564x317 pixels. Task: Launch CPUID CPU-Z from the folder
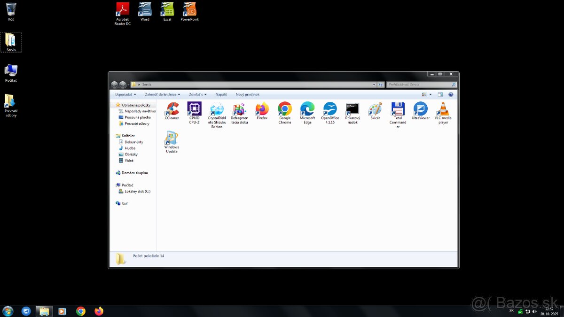tap(194, 109)
